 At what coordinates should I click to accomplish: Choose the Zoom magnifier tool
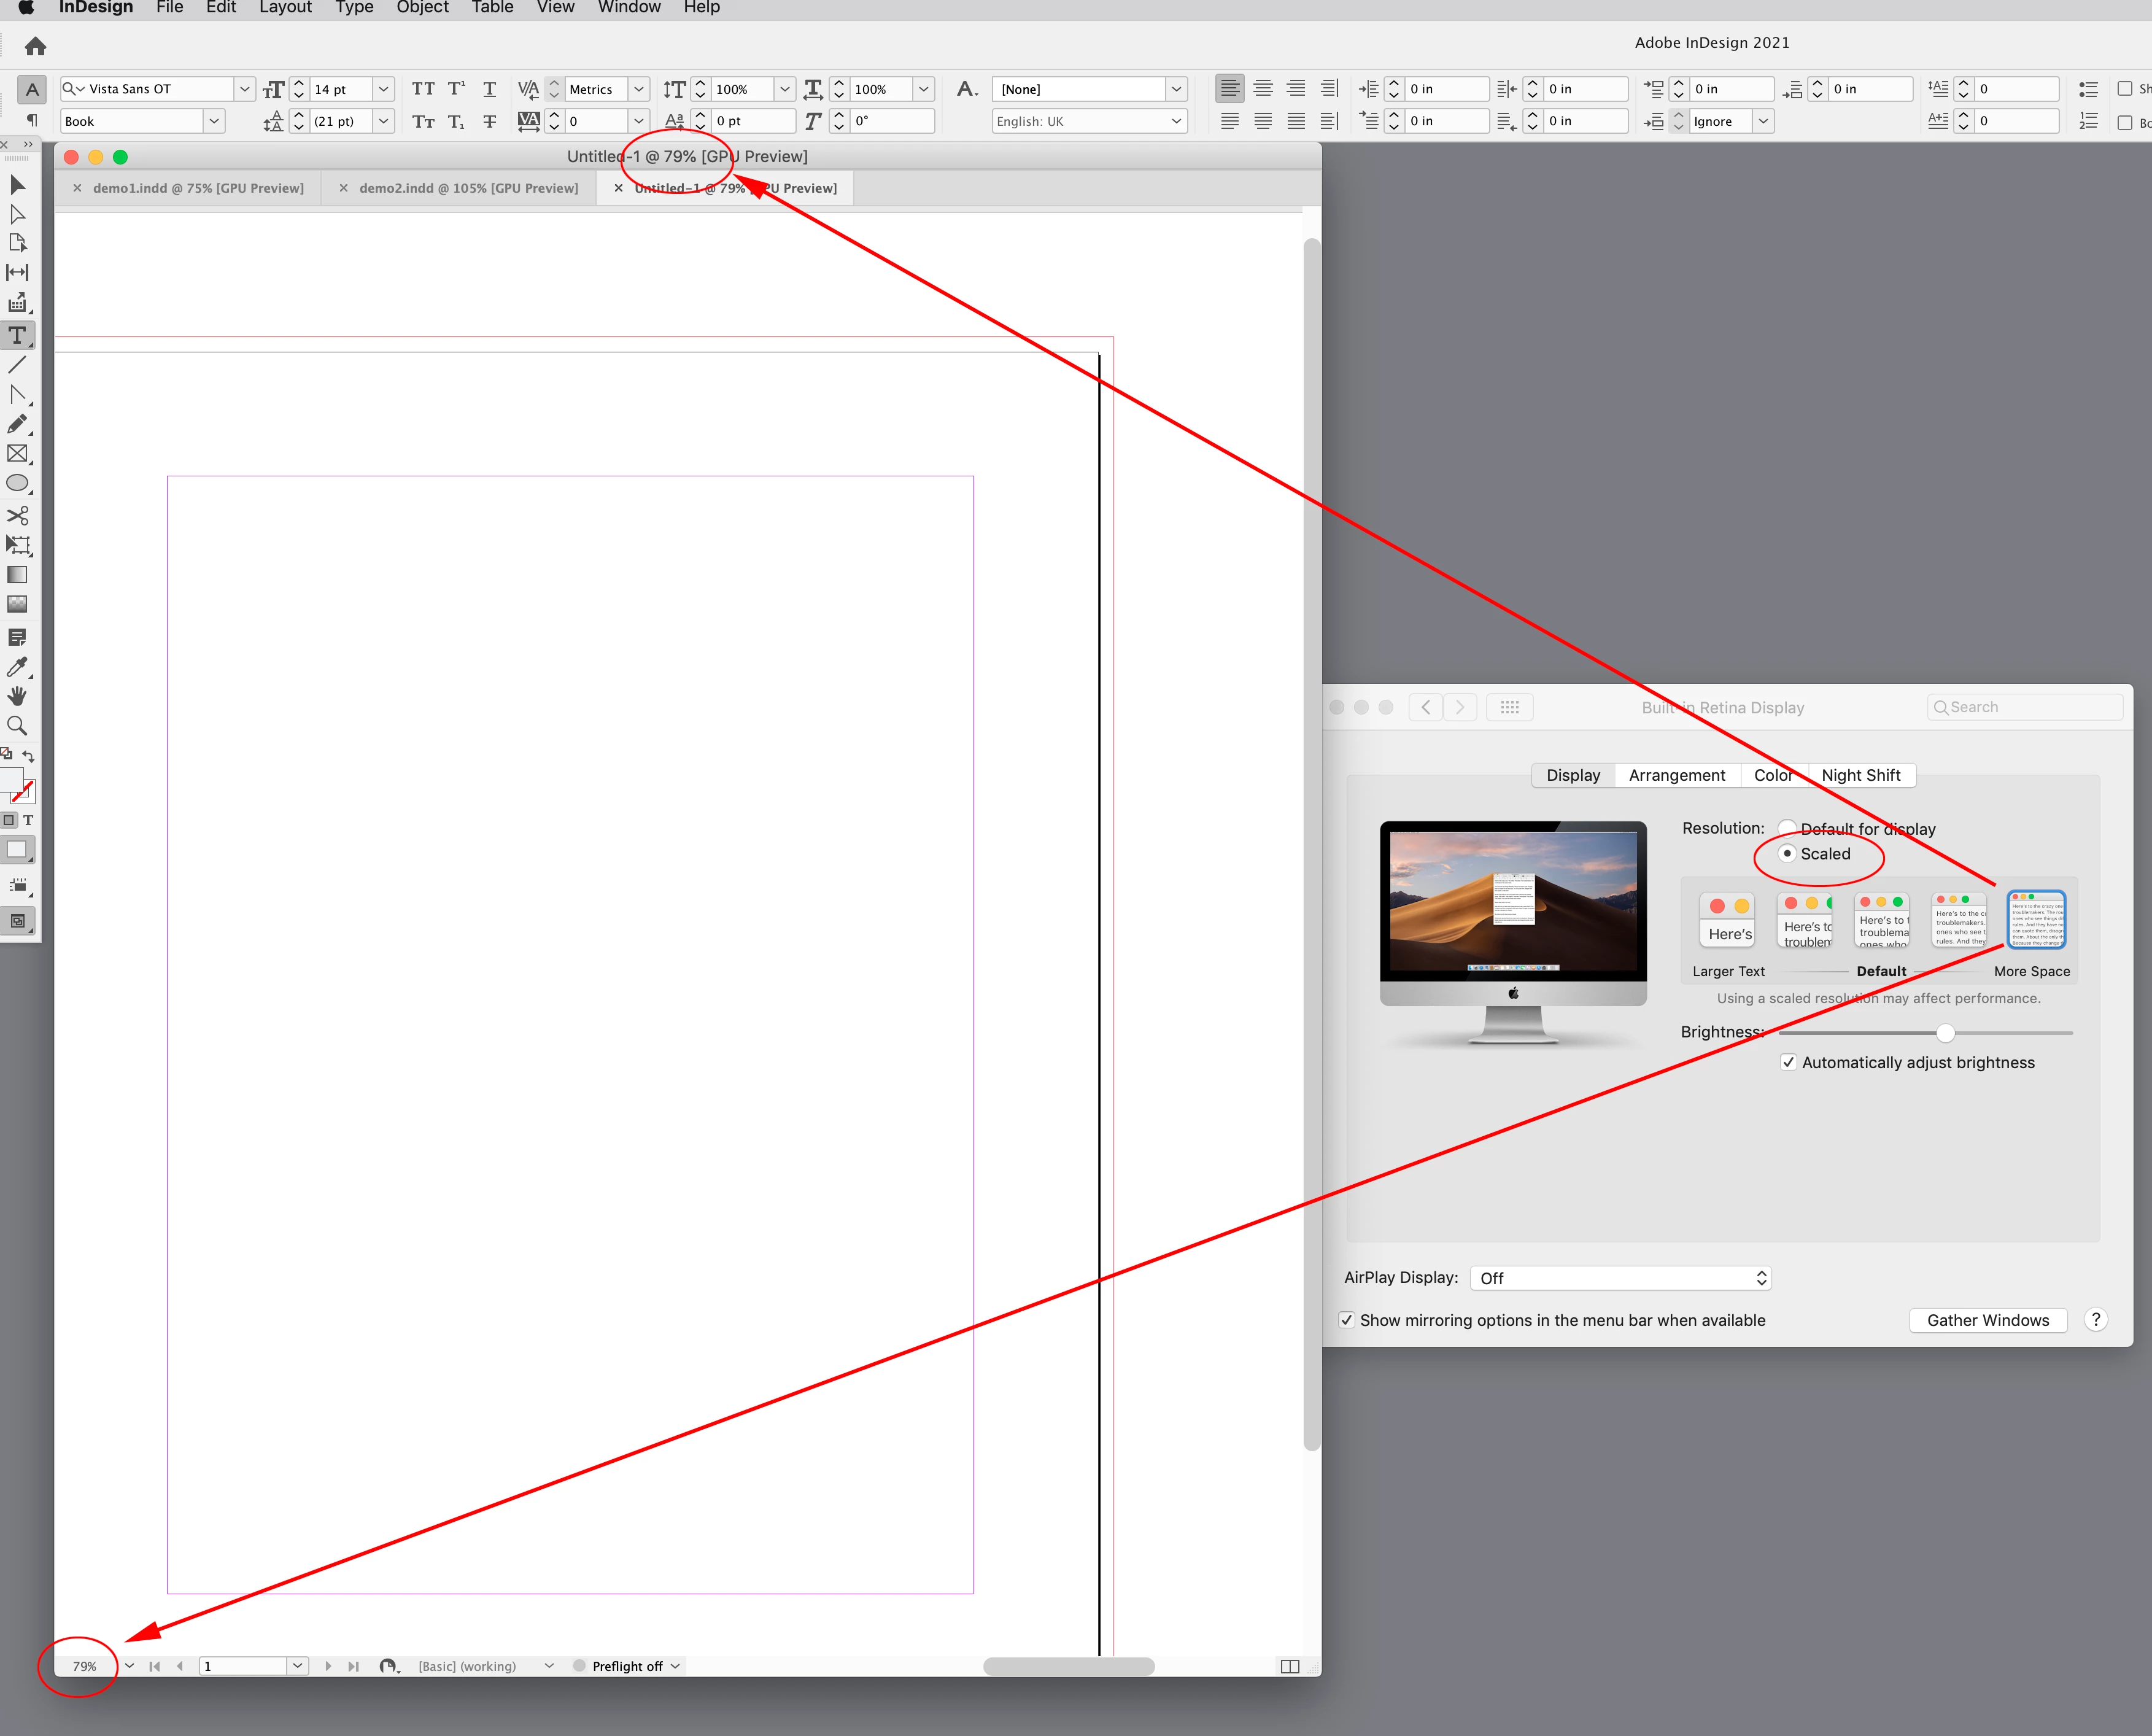pyautogui.click(x=17, y=726)
